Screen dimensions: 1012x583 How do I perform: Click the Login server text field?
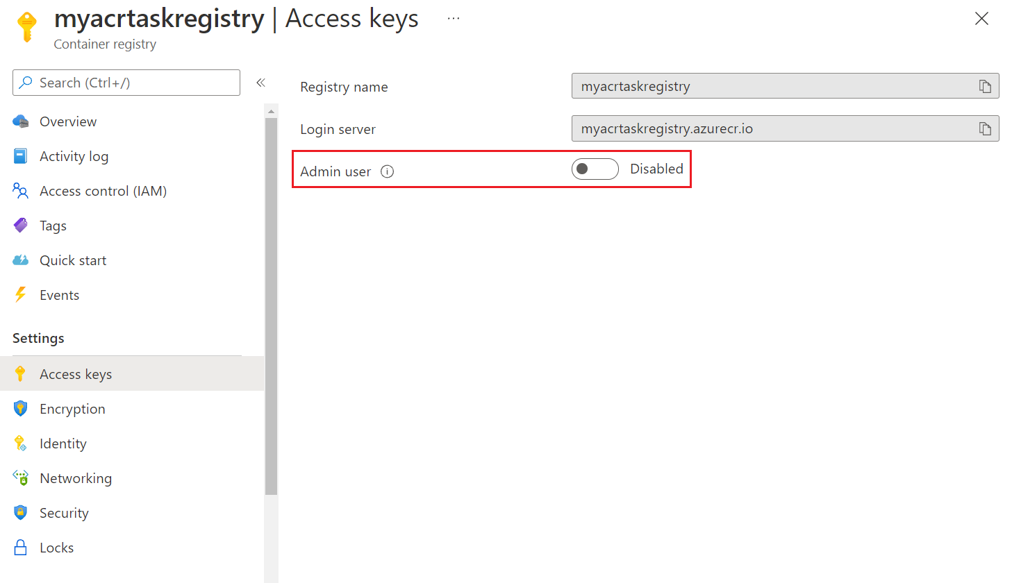(771, 128)
